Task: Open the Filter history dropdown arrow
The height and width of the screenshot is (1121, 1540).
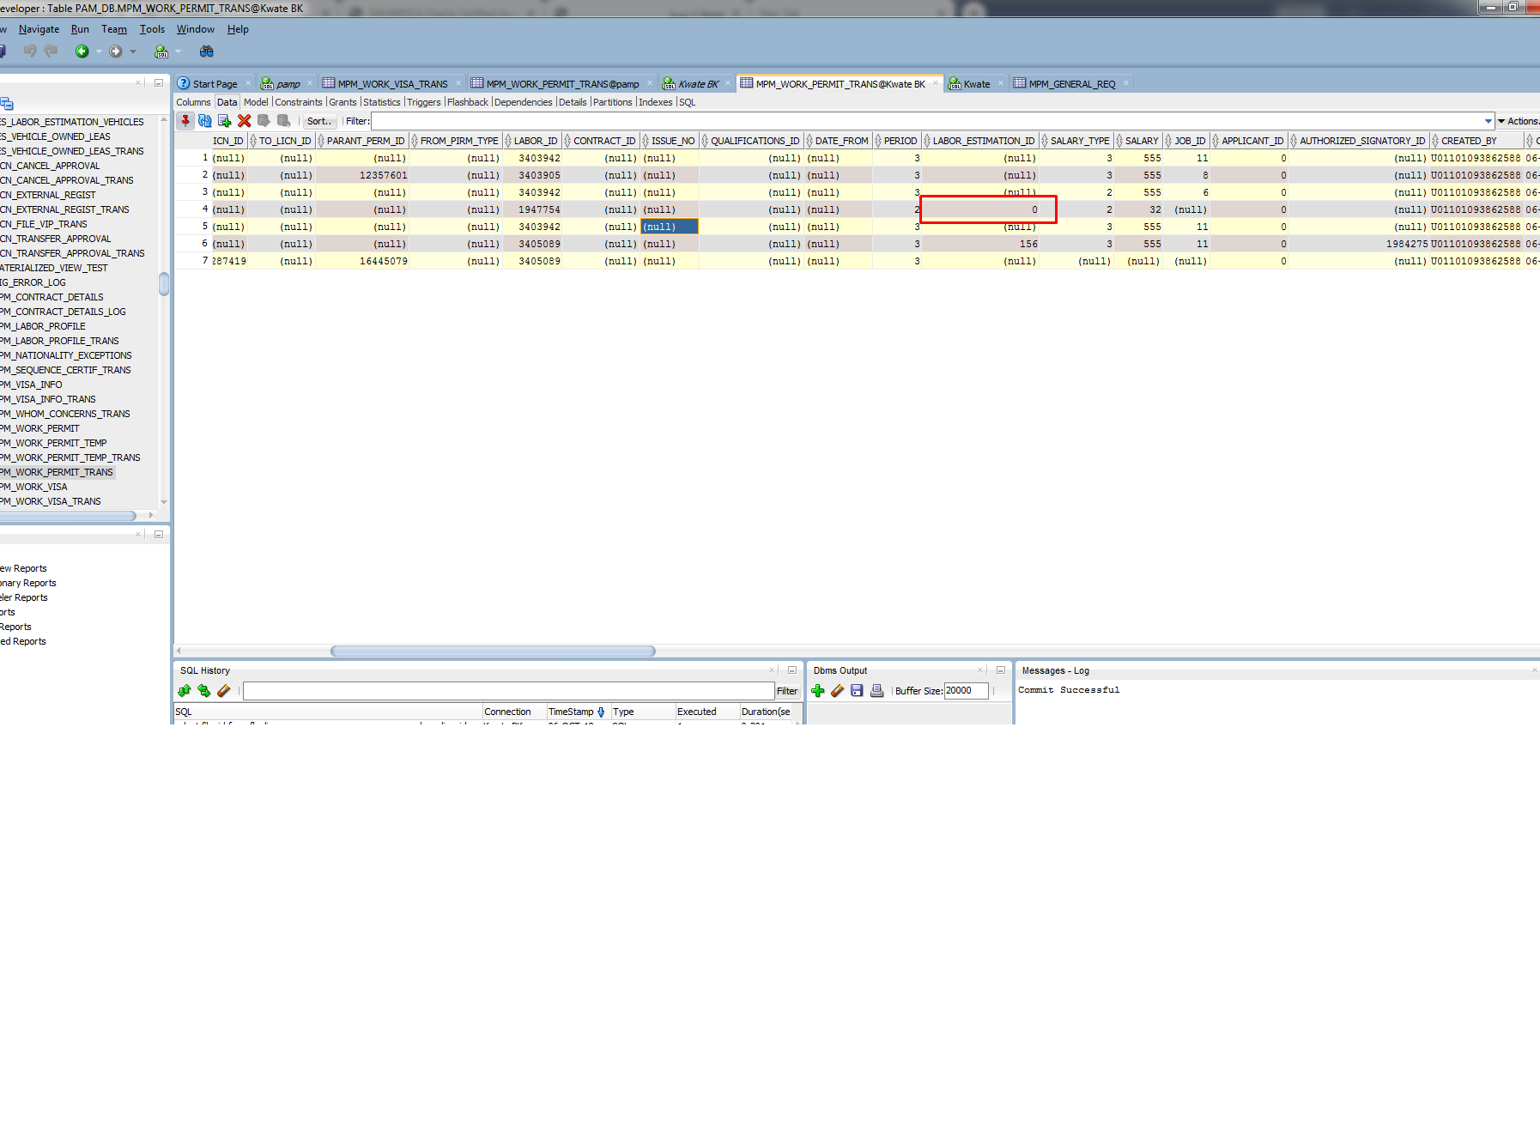Action: (x=1488, y=121)
